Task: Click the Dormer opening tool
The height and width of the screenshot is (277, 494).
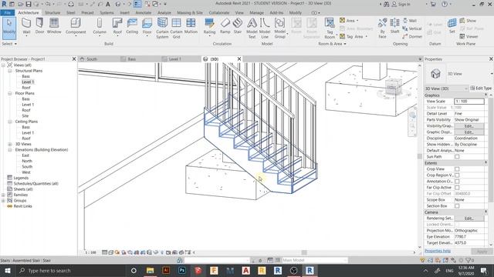Action: pyautogui.click(x=412, y=36)
